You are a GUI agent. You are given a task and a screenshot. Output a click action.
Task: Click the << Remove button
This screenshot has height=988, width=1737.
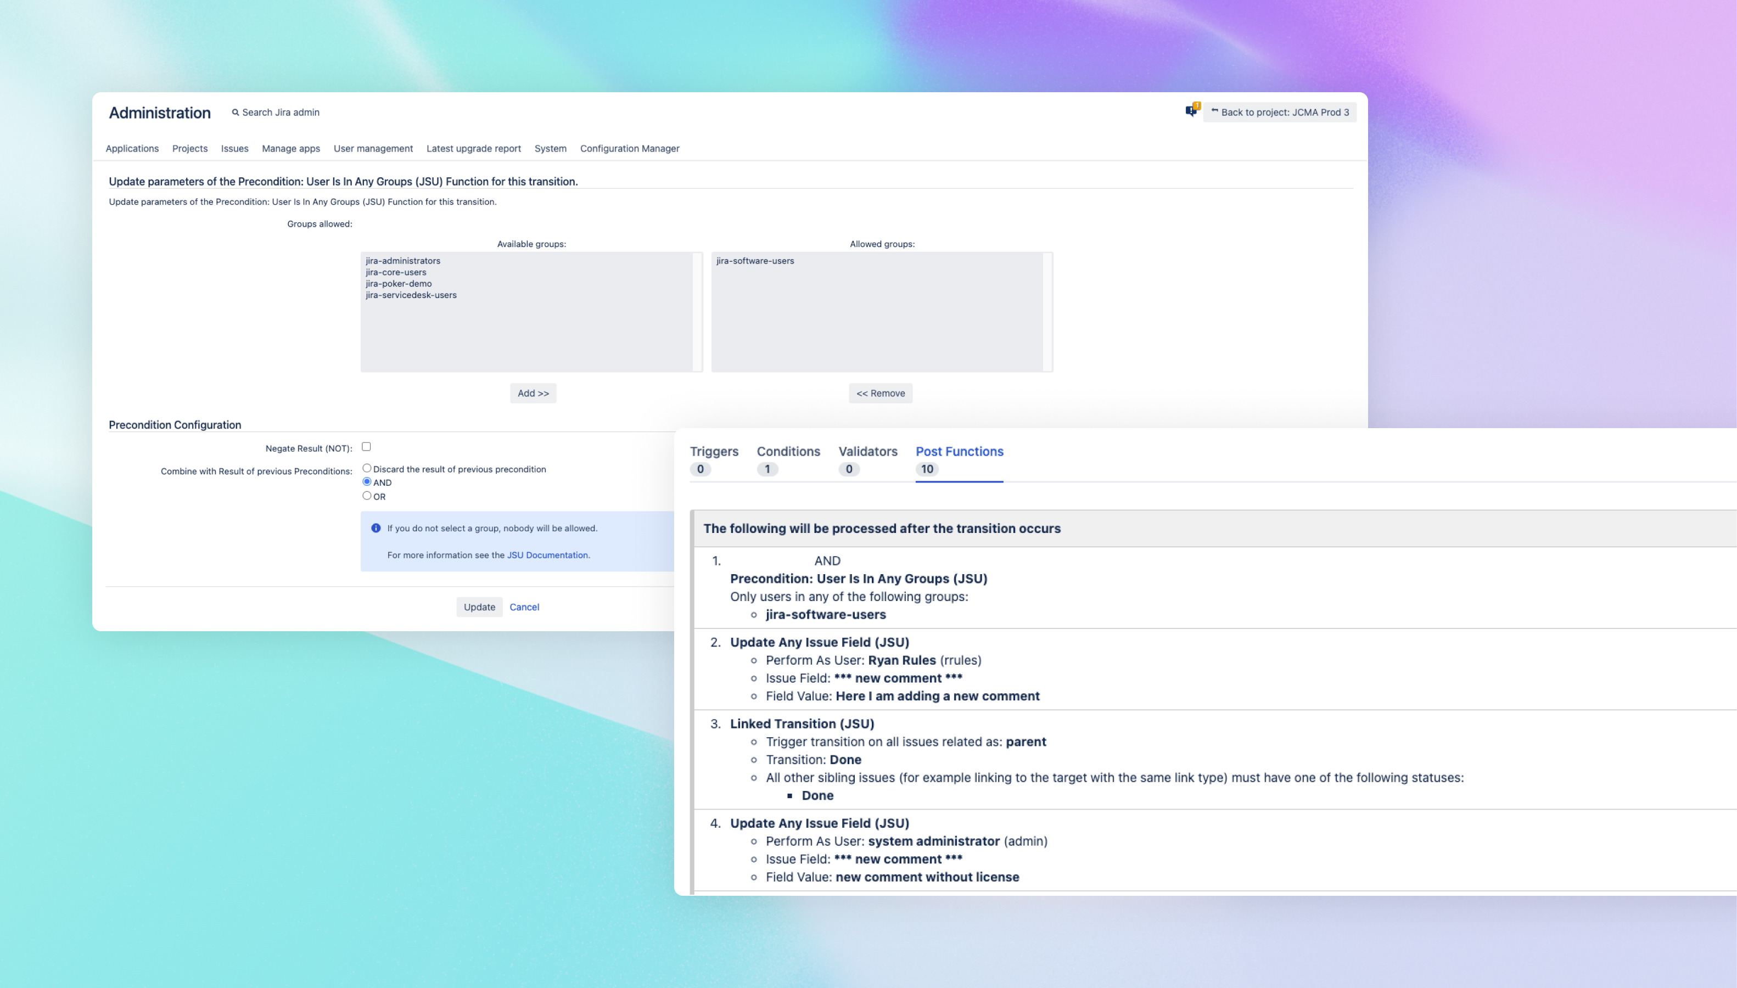(880, 394)
